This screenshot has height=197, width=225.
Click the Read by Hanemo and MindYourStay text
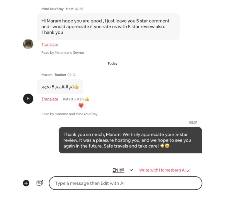(69, 114)
